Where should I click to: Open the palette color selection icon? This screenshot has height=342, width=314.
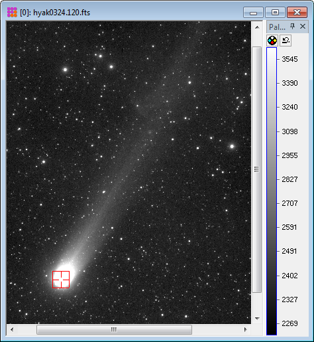(x=272, y=41)
